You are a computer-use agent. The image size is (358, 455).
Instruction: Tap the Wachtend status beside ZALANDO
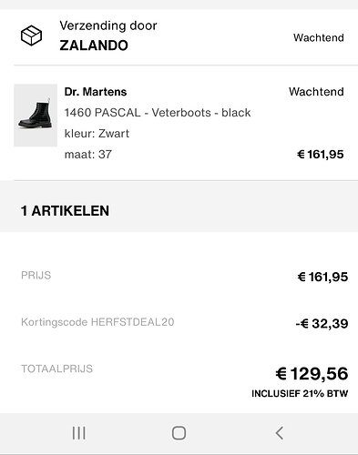coord(319,37)
